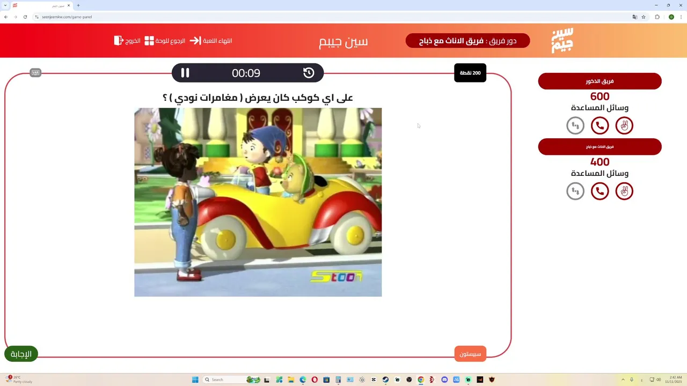Select the سين جيم browser tab
The height and width of the screenshot is (386, 687).
point(41,5)
